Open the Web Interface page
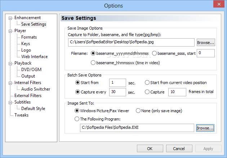Viewport: 227px width, 158px height. (35, 57)
